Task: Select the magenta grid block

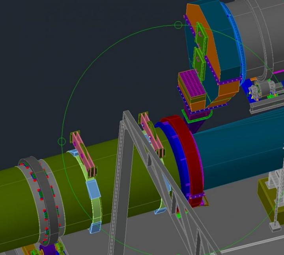Action: pos(192,84)
